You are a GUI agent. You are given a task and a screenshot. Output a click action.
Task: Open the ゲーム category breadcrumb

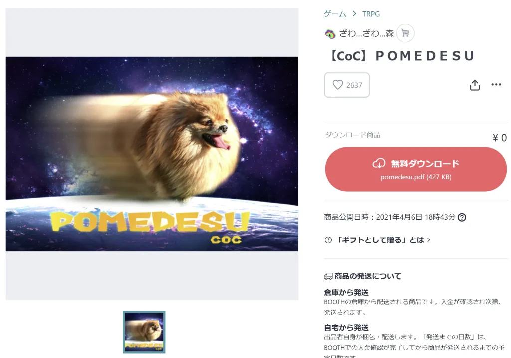pos(335,14)
